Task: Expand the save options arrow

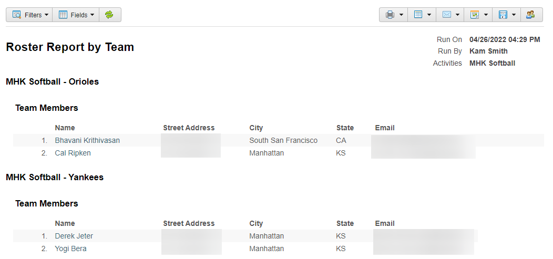Action: click(x=514, y=15)
